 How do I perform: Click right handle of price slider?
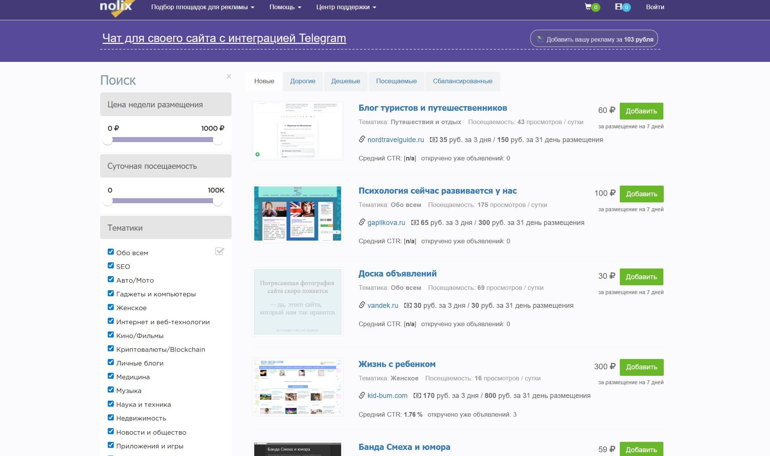pos(218,140)
